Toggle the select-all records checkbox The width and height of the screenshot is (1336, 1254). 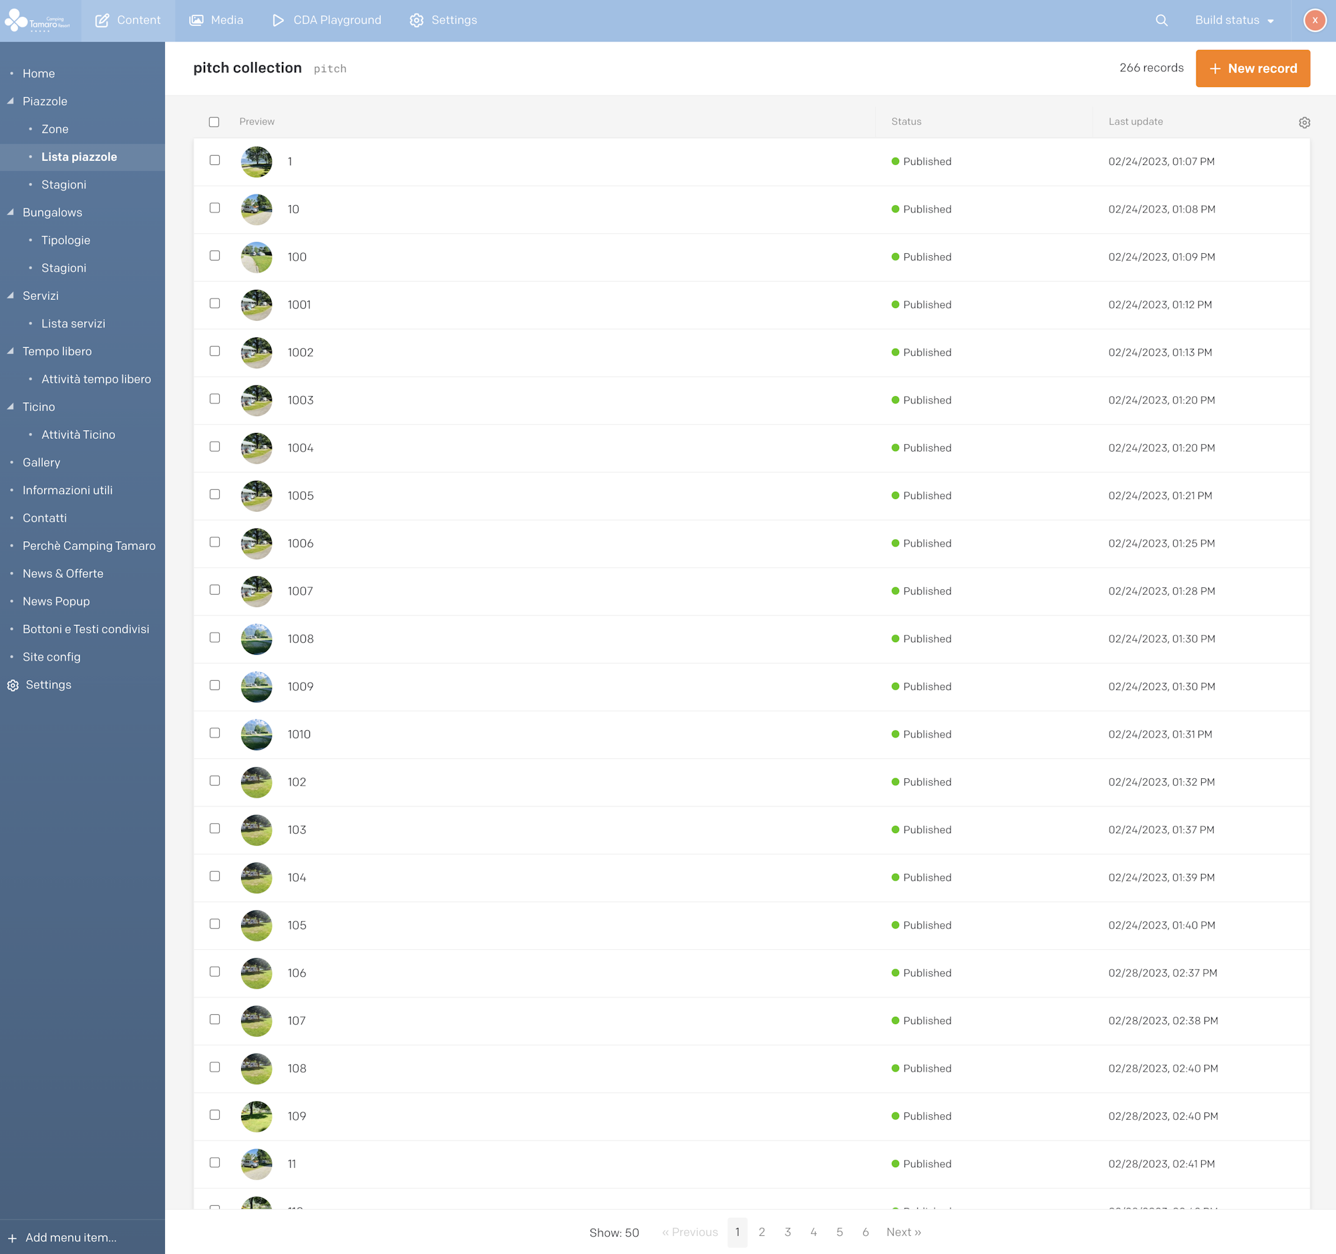tap(214, 122)
